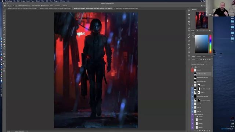This screenshot has width=235, height=132.
Task: Select the Eyedropper tool
Action: click(4, 25)
